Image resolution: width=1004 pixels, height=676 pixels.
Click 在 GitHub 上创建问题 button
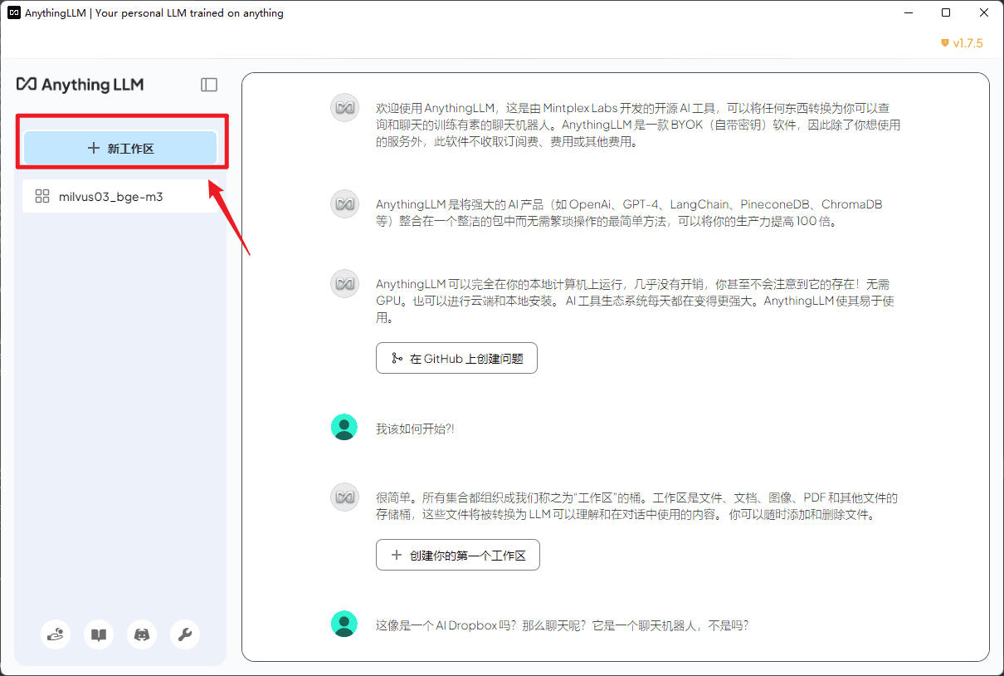coord(456,359)
